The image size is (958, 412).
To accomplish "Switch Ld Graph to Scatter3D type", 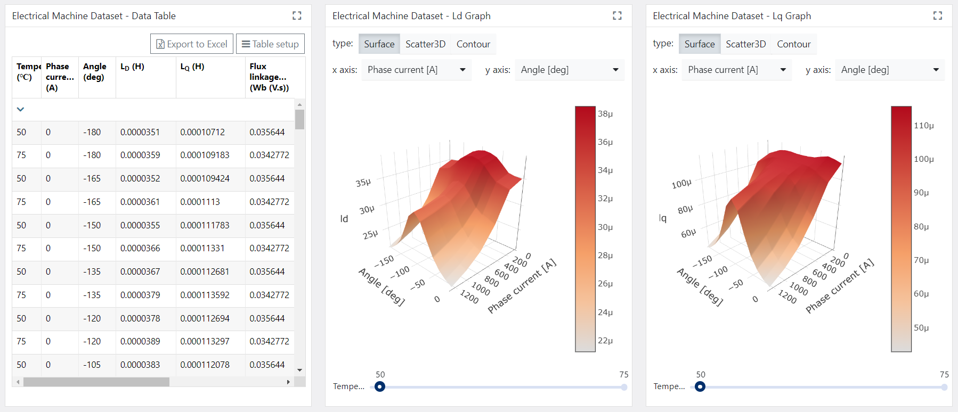I will click(425, 44).
